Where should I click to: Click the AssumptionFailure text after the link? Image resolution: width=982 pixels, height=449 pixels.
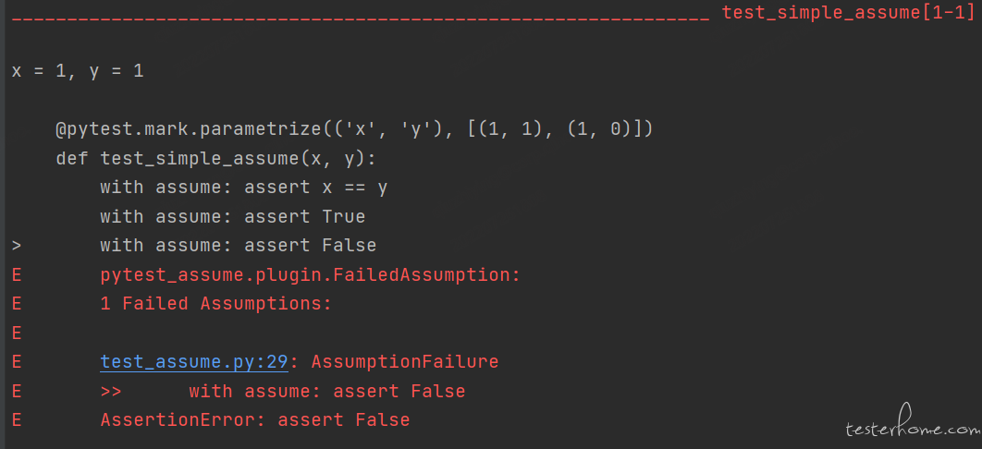pos(405,361)
